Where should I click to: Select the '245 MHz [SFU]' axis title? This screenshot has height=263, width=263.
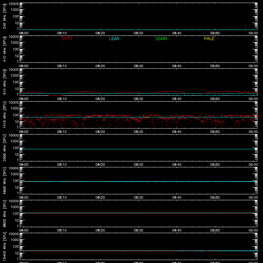coord(4,16)
